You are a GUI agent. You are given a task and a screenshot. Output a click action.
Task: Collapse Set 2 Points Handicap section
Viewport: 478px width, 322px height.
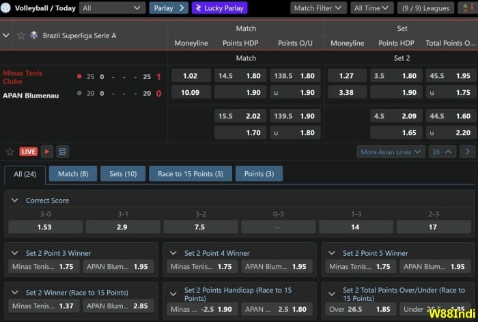(173, 294)
